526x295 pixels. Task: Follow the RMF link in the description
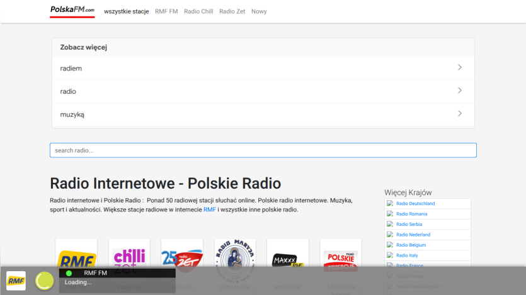point(210,209)
